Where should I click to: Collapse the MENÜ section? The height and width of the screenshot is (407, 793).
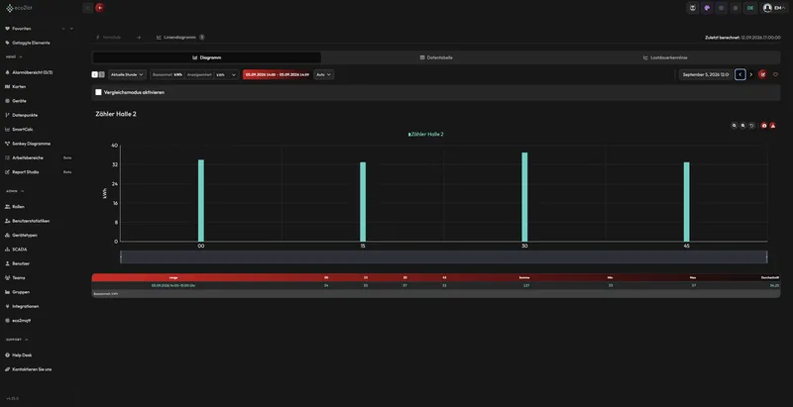click(14, 57)
